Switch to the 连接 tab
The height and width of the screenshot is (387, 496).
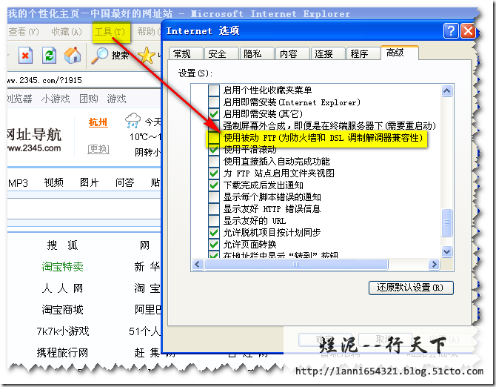click(x=324, y=53)
